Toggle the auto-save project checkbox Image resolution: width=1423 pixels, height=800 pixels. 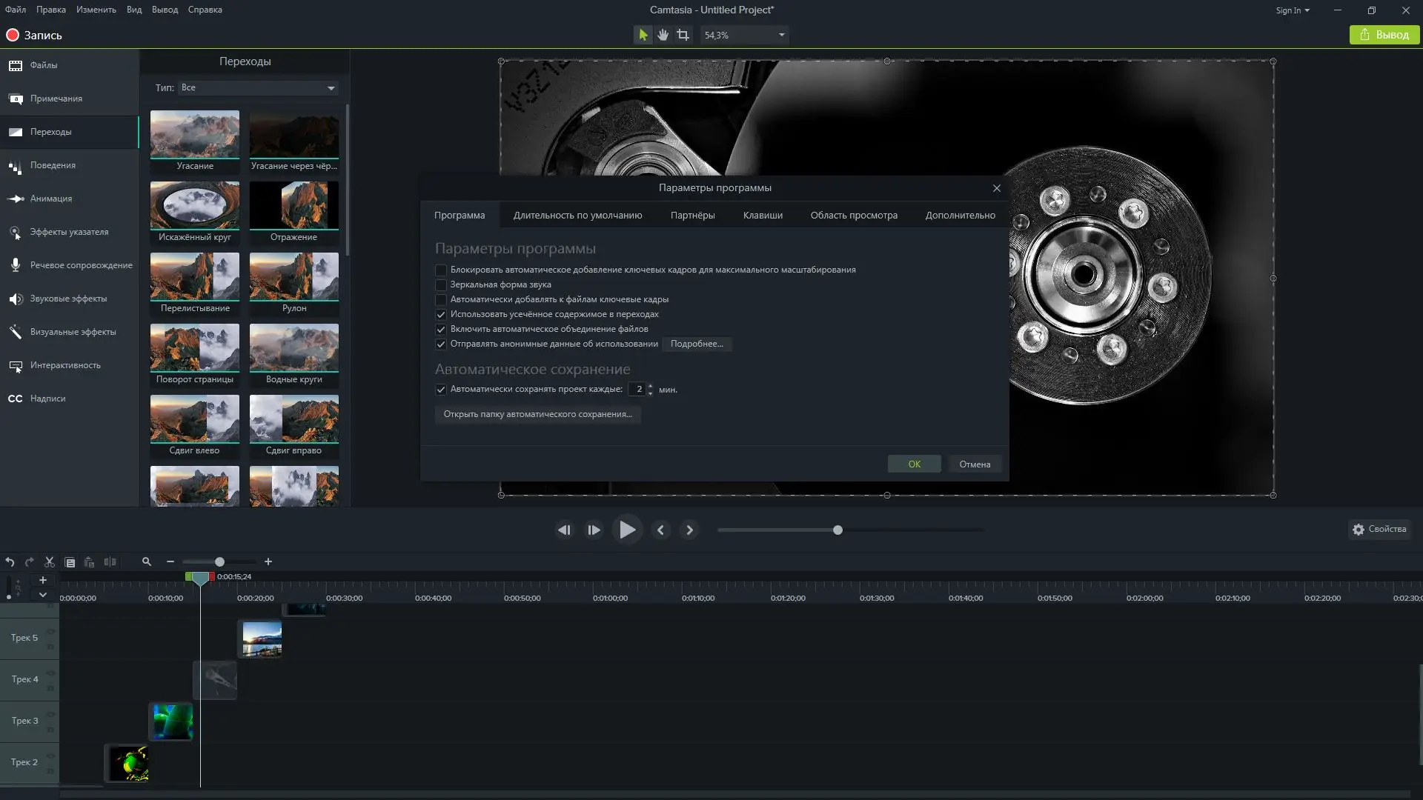click(441, 390)
